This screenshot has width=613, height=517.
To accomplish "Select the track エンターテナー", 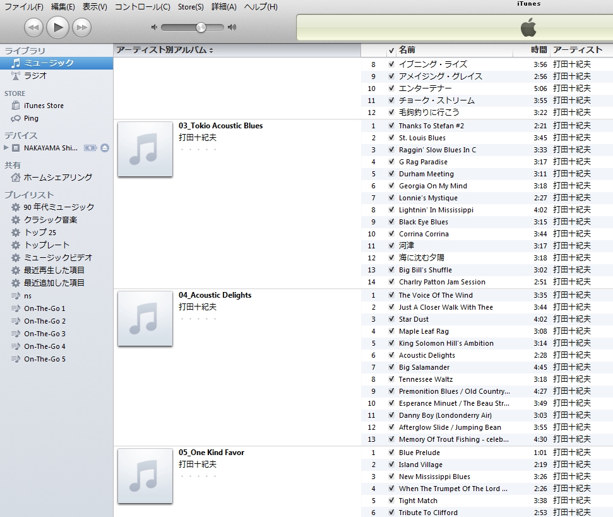I will [425, 88].
